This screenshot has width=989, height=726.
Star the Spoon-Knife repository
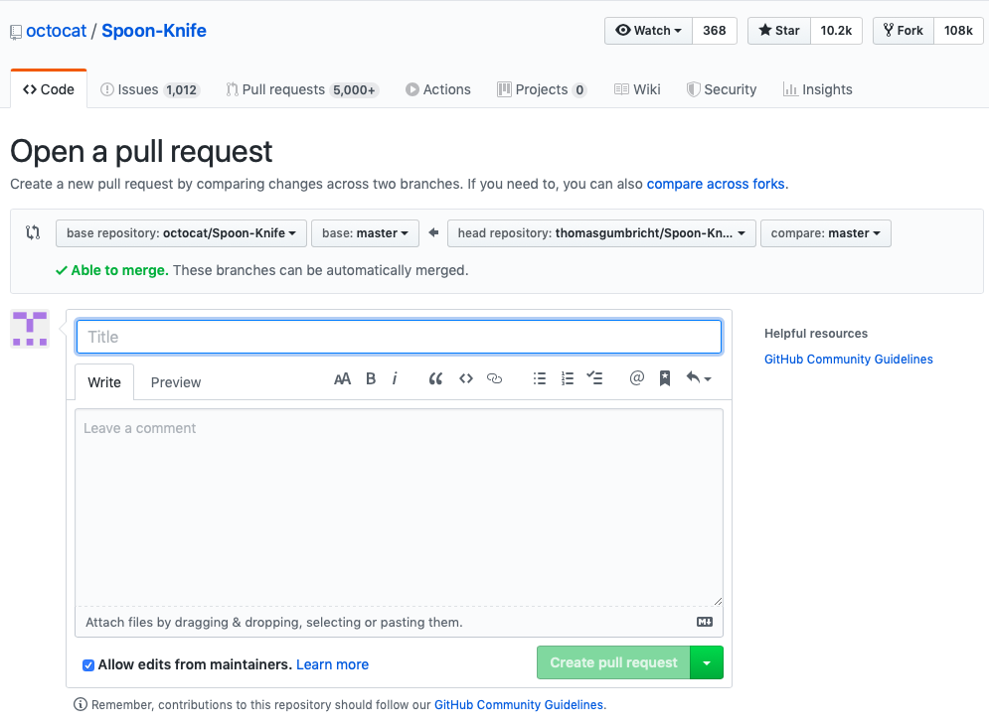pyautogui.click(x=779, y=31)
